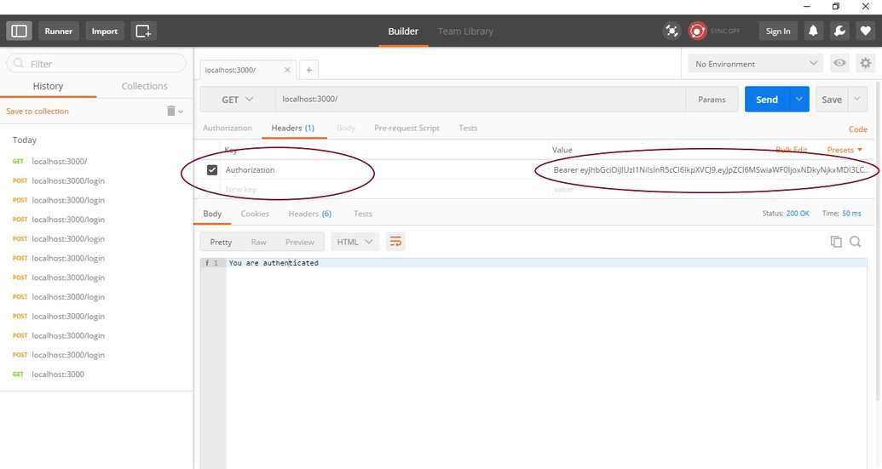This screenshot has height=469, width=882.
Task: Click the Save button
Action: click(x=832, y=99)
